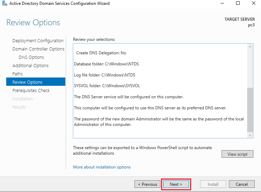This screenshot has height=192, width=261.
Task: Go back with the Previous button
Action: pyautogui.click(x=148, y=184)
